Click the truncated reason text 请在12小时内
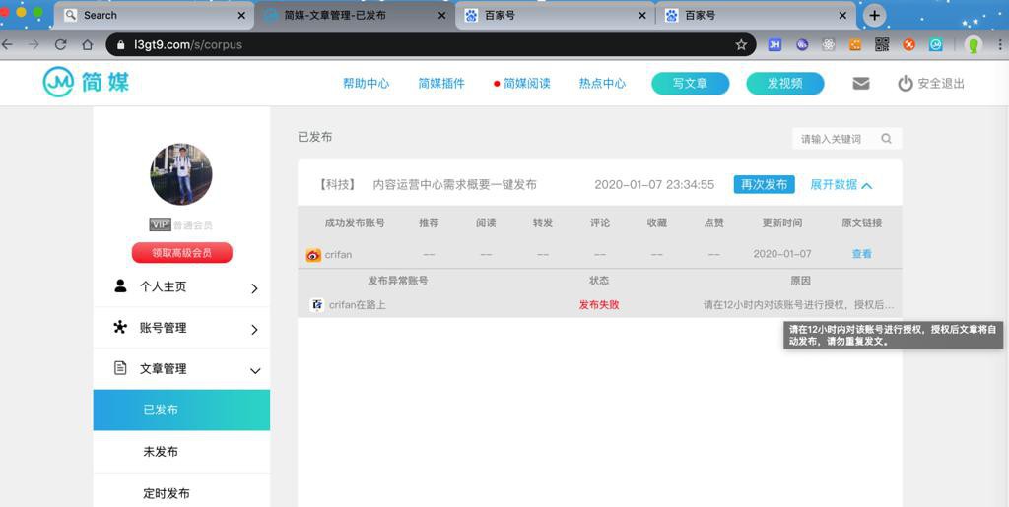The image size is (1009, 507). (798, 304)
